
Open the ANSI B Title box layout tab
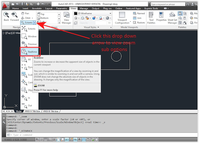(x=51, y=111)
